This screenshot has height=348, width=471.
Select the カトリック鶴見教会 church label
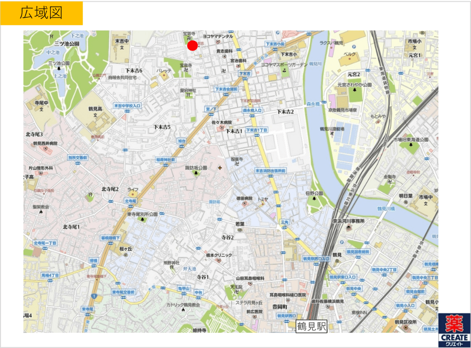coord(183,304)
